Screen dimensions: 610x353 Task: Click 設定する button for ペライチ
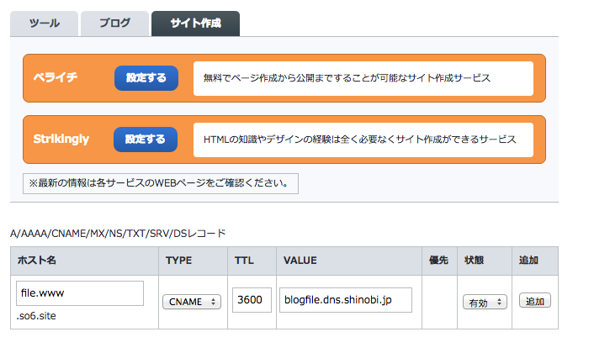pyautogui.click(x=146, y=78)
